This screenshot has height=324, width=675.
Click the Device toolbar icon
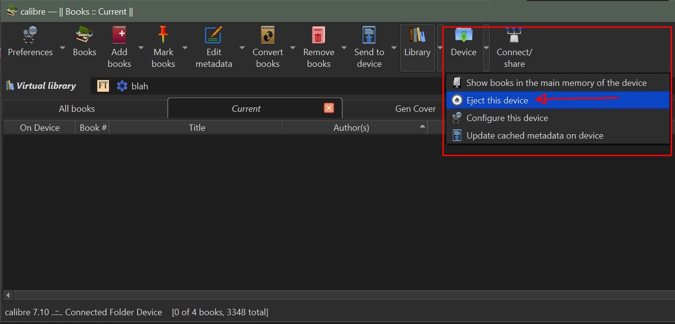[x=463, y=35]
